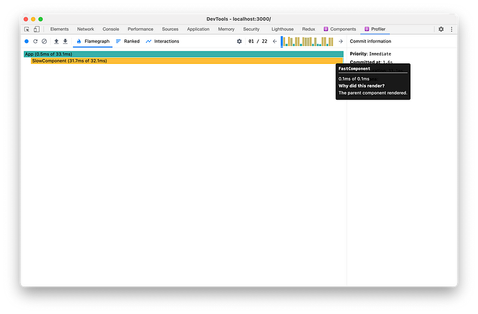
Task: Open the Components tab
Action: tap(340, 29)
